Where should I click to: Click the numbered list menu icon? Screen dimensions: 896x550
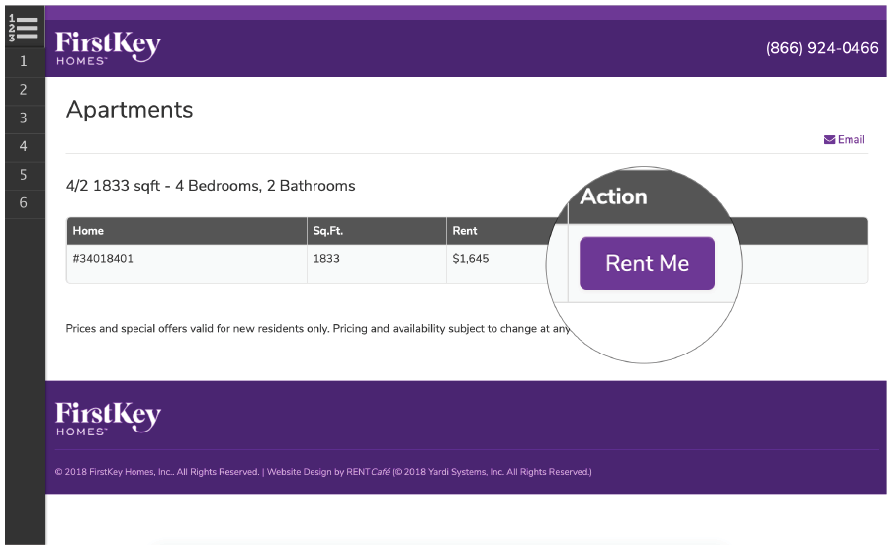pyautogui.click(x=24, y=29)
